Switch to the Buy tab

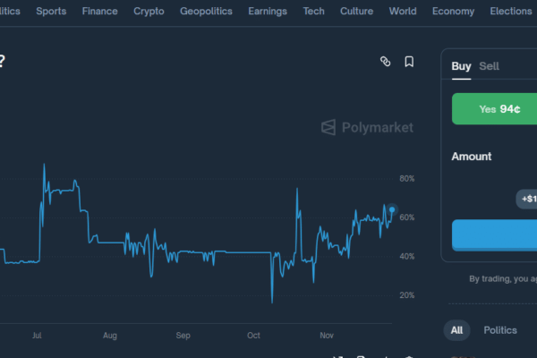pyautogui.click(x=461, y=66)
